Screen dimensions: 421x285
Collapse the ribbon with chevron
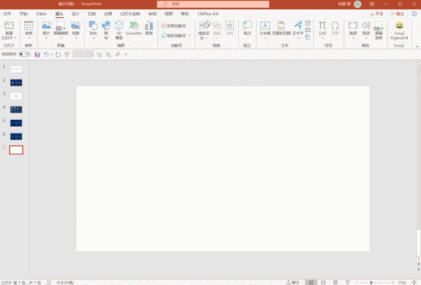pyautogui.click(x=417, y=47)
